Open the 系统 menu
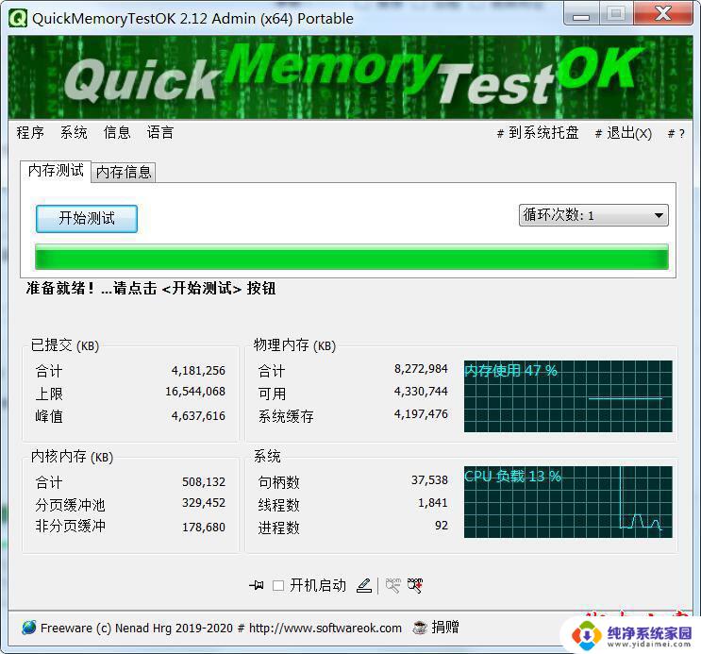Image resolution: width=701 pixels, height=654 pixels. coord(74,132)
